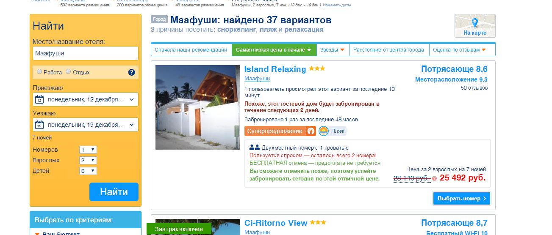Click the снорклинг reason link
The image size is (552, 235).
click(x=237, y=30)
